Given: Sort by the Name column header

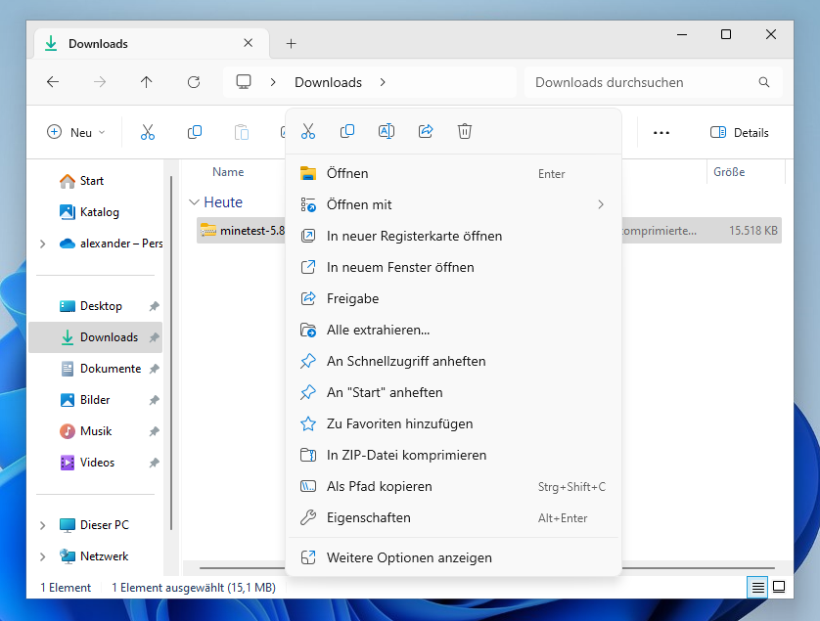Looking at the screenshot, I should (x=228, y=172).
